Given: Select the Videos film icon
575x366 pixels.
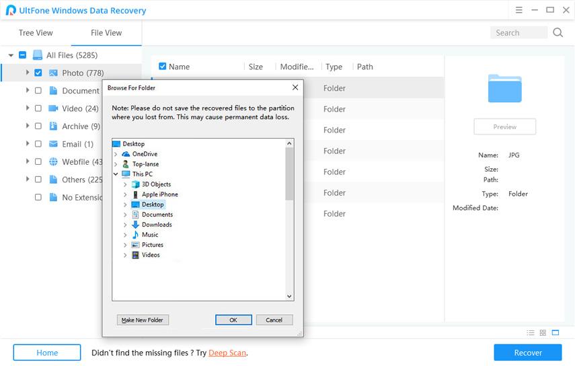Looking at the screenshot, I should [135, 255].
